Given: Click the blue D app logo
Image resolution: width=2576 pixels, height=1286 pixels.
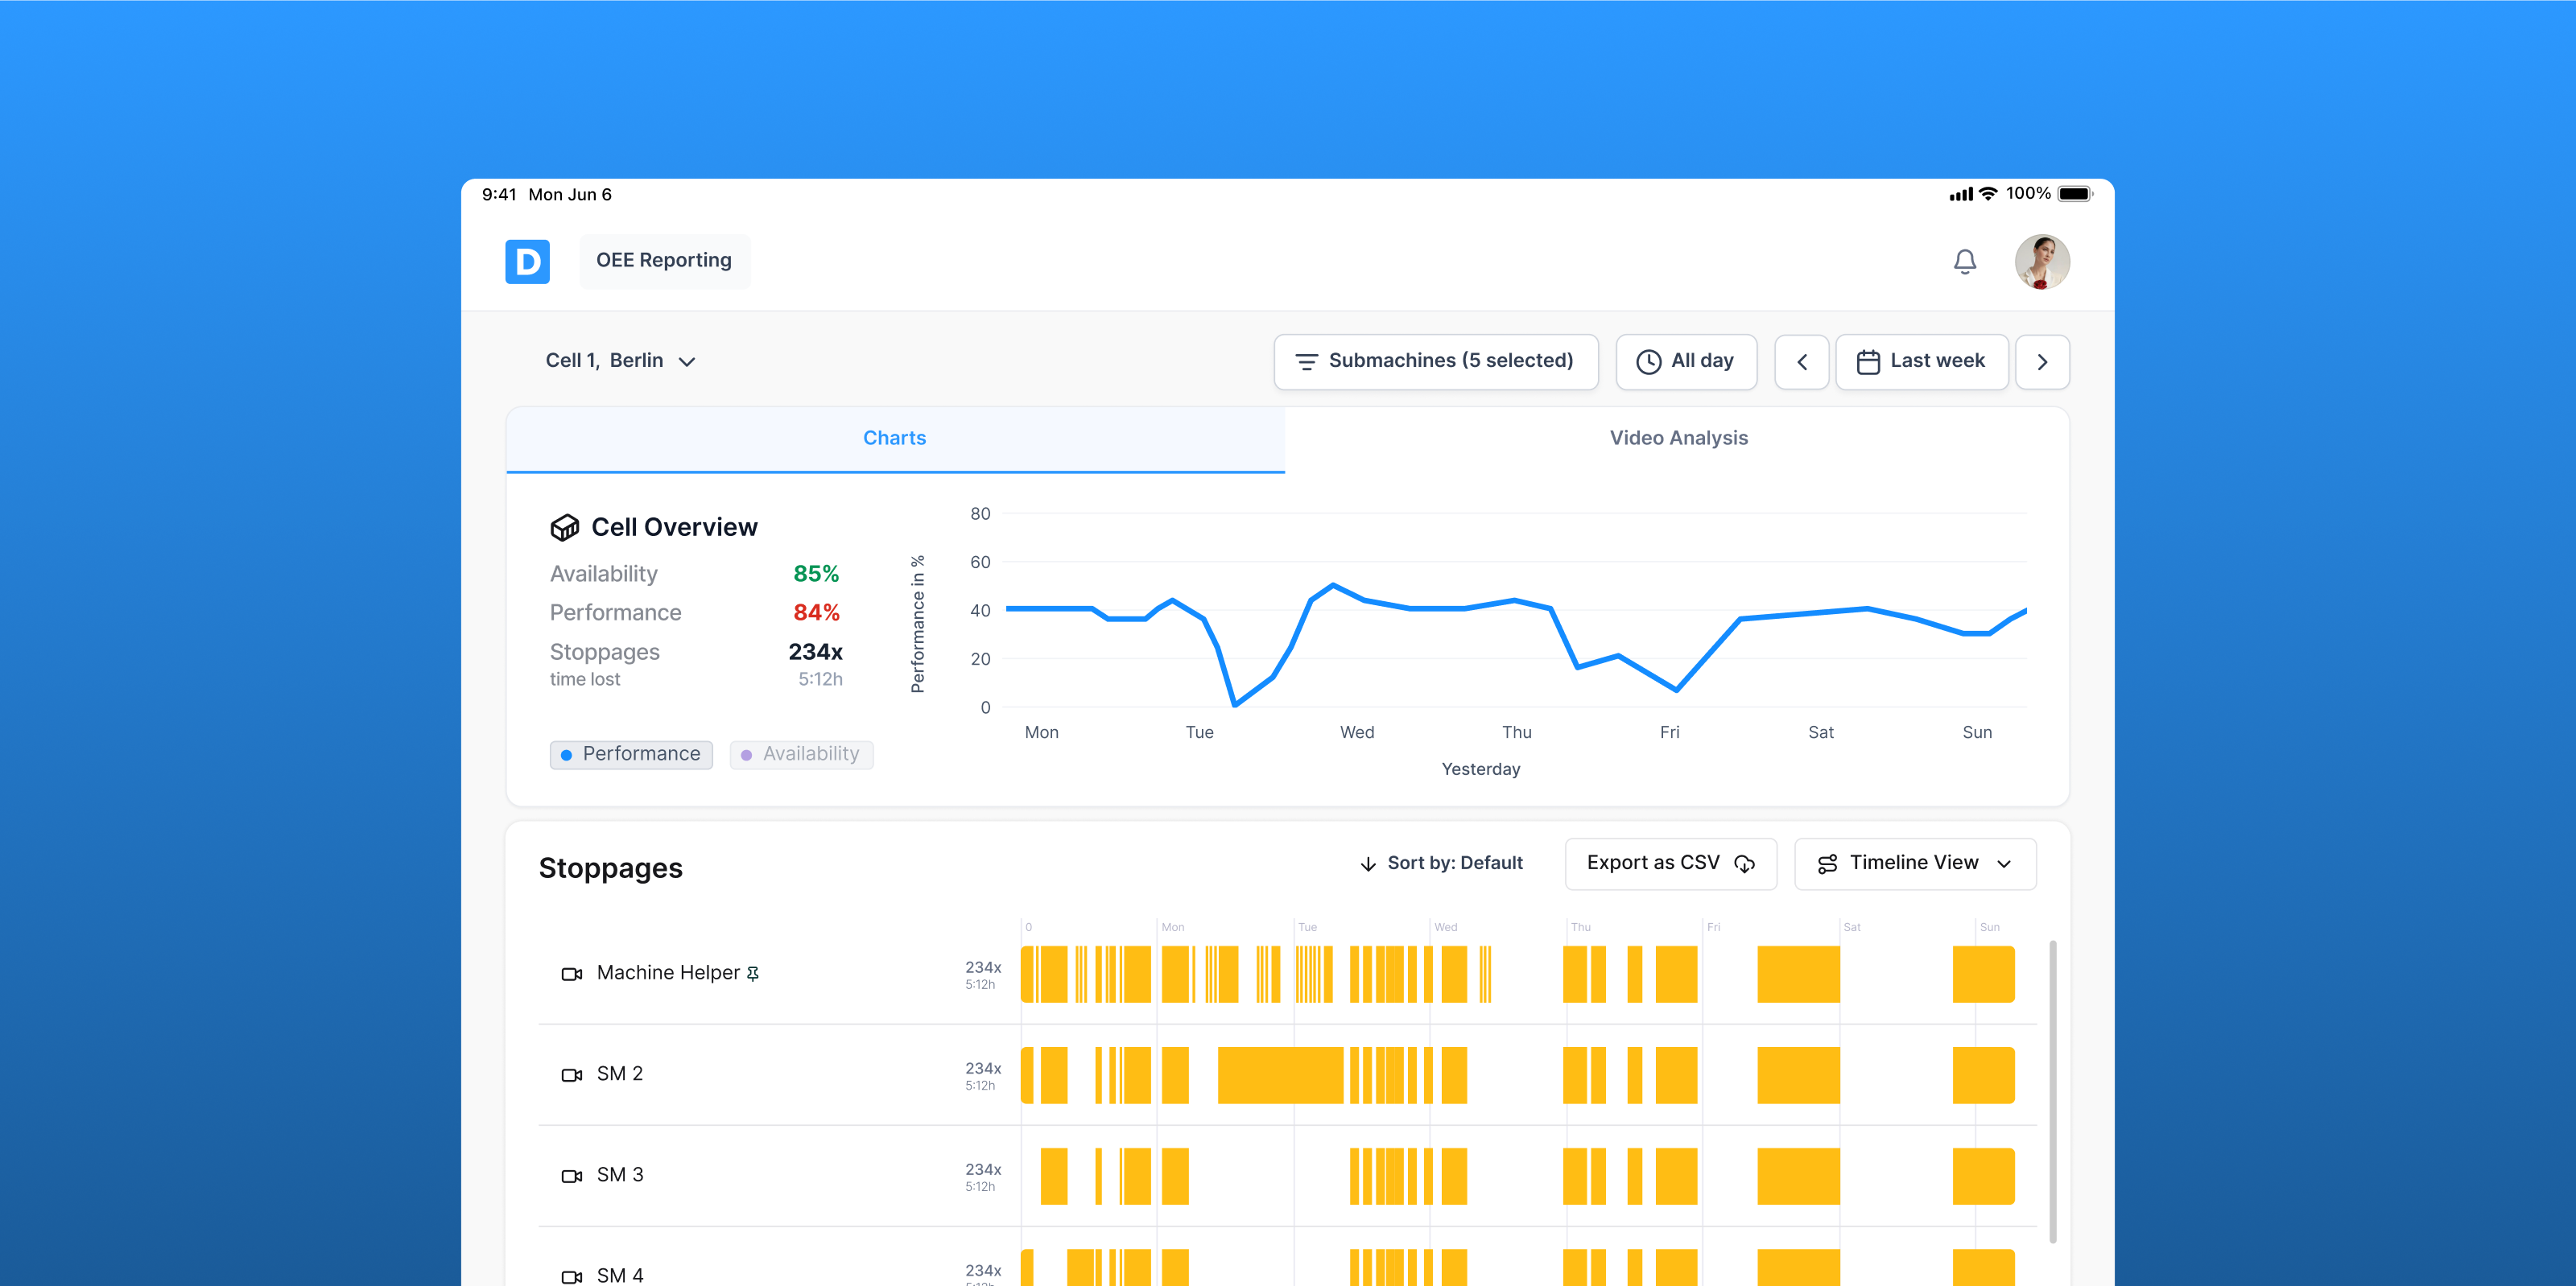Looking at the screenshot, I should tap(527, 261).
